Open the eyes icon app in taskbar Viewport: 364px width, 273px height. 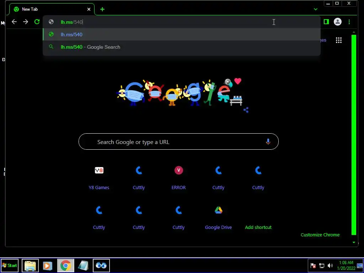101,265
